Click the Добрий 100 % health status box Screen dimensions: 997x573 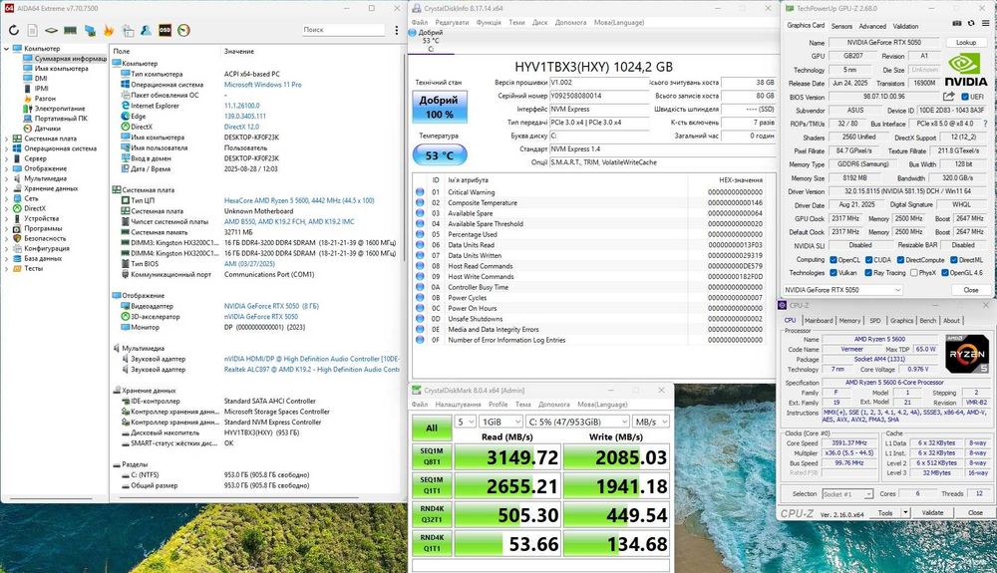click(x=440, y=107)
